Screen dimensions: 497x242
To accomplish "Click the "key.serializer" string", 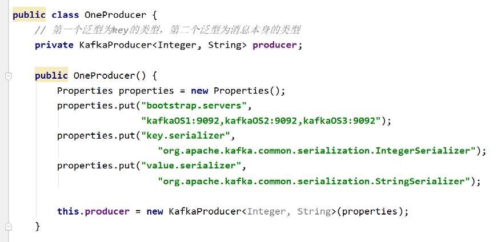I will (x=187, y=136).
